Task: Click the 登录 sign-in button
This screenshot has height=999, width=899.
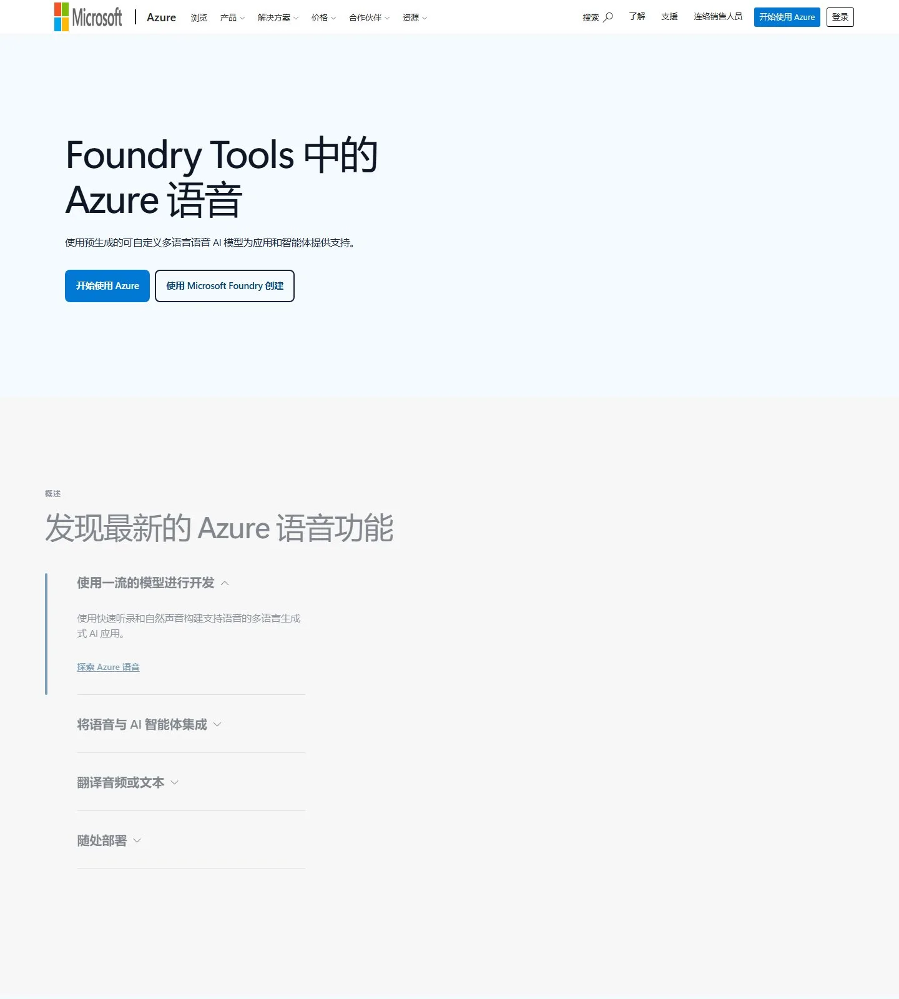Action: click(840, 17)
